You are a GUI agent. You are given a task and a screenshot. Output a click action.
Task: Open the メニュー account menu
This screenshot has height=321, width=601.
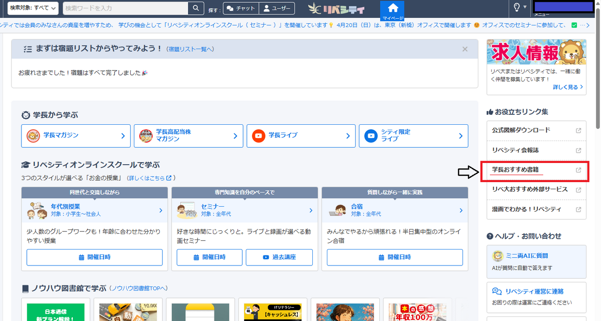tap(564, 9)
